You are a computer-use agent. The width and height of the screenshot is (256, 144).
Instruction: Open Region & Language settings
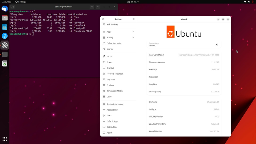[x=118, y=104]
